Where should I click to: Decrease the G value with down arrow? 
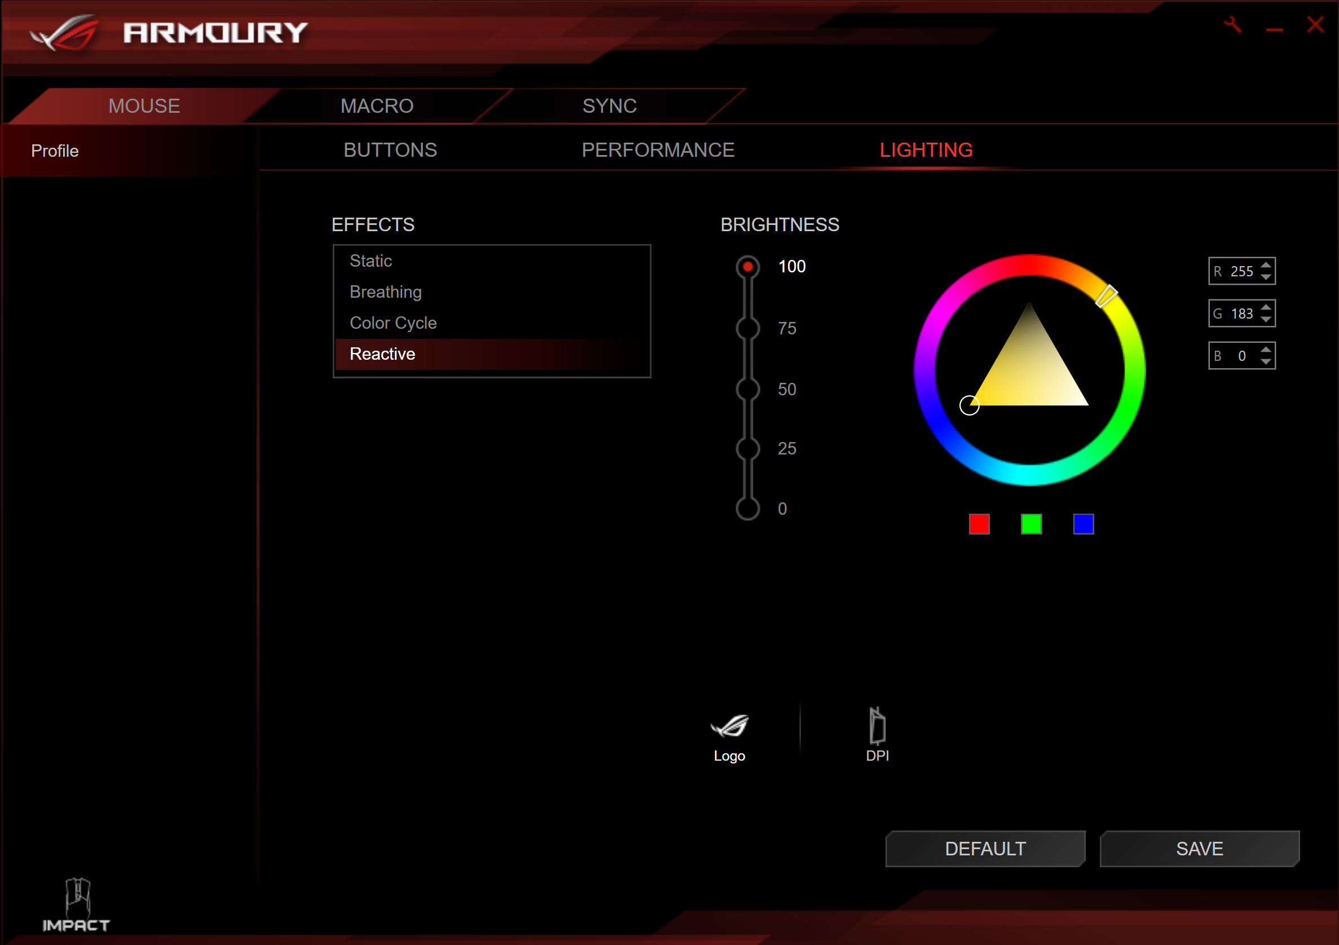click(1266, 320)
